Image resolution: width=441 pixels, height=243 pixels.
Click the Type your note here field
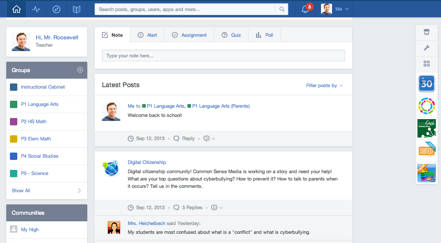pyautogui.click(x=223, y=56)
